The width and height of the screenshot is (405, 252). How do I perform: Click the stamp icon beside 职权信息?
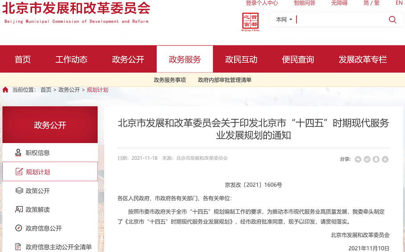coord(18,153)
